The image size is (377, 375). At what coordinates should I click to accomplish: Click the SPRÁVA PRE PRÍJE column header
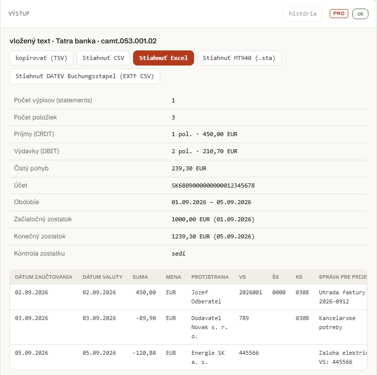coord(343,277)
